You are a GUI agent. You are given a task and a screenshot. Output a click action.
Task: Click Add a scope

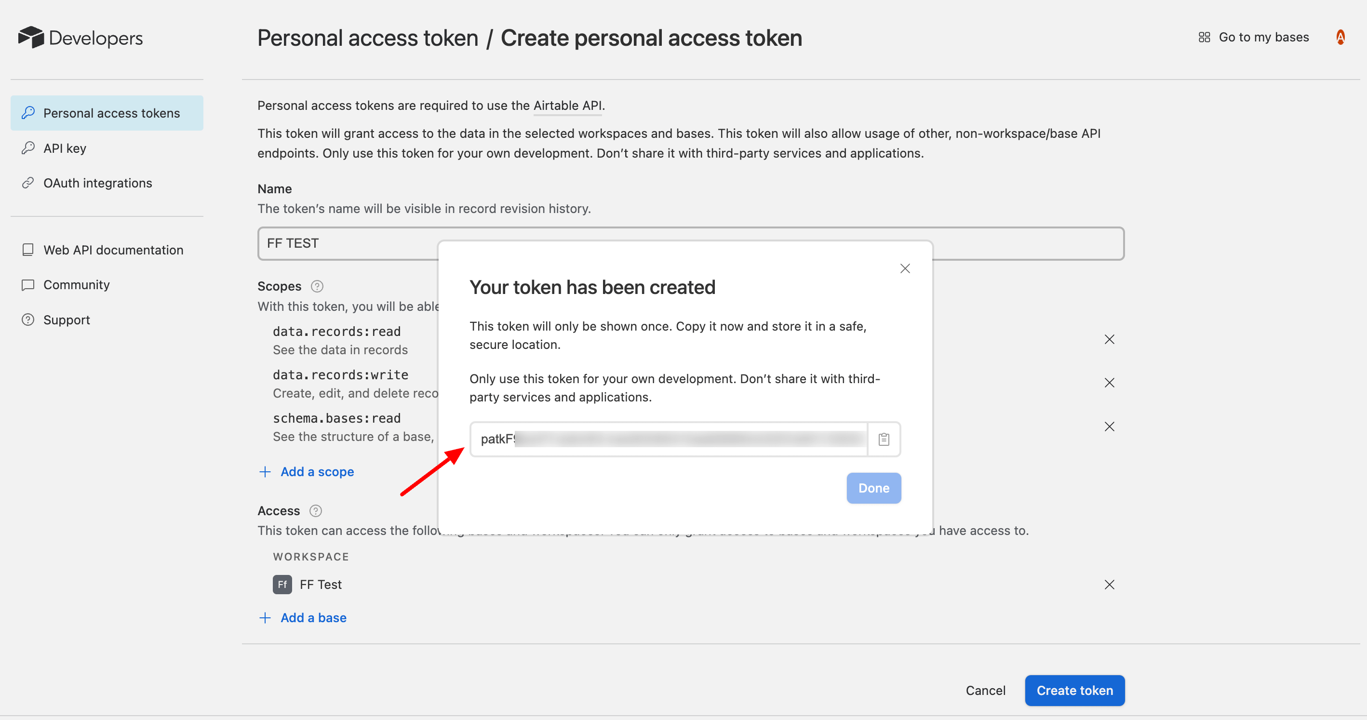316,472
